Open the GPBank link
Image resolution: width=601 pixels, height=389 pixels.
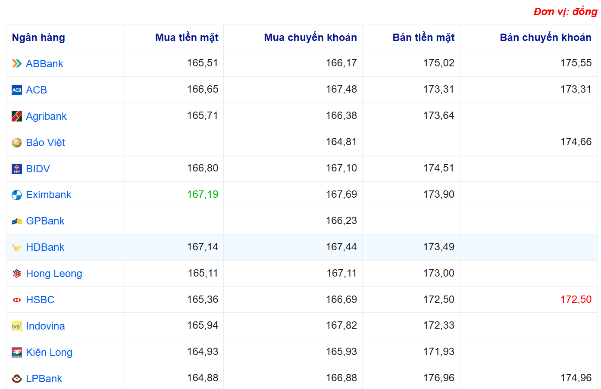tap(45, 221)
